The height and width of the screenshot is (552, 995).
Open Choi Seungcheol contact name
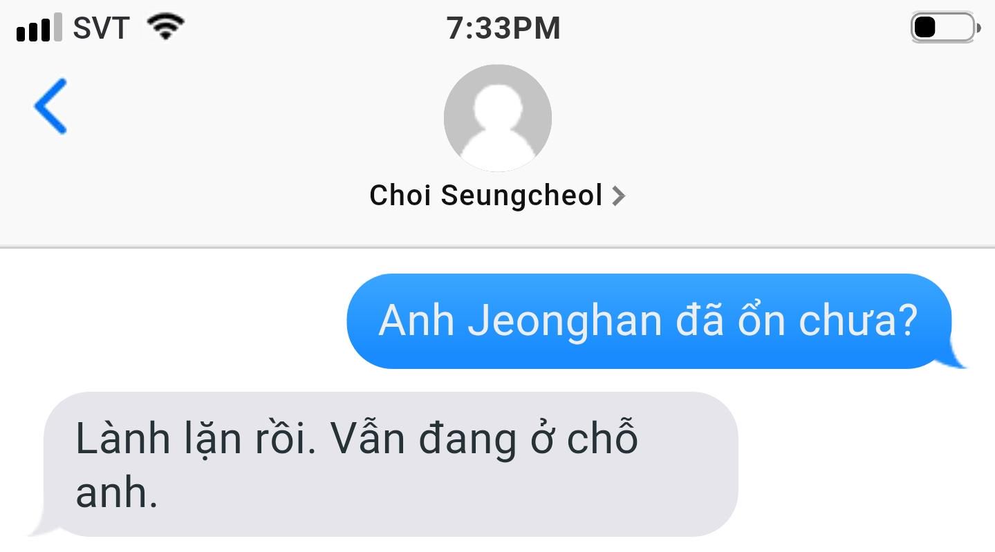coord(486,196)
